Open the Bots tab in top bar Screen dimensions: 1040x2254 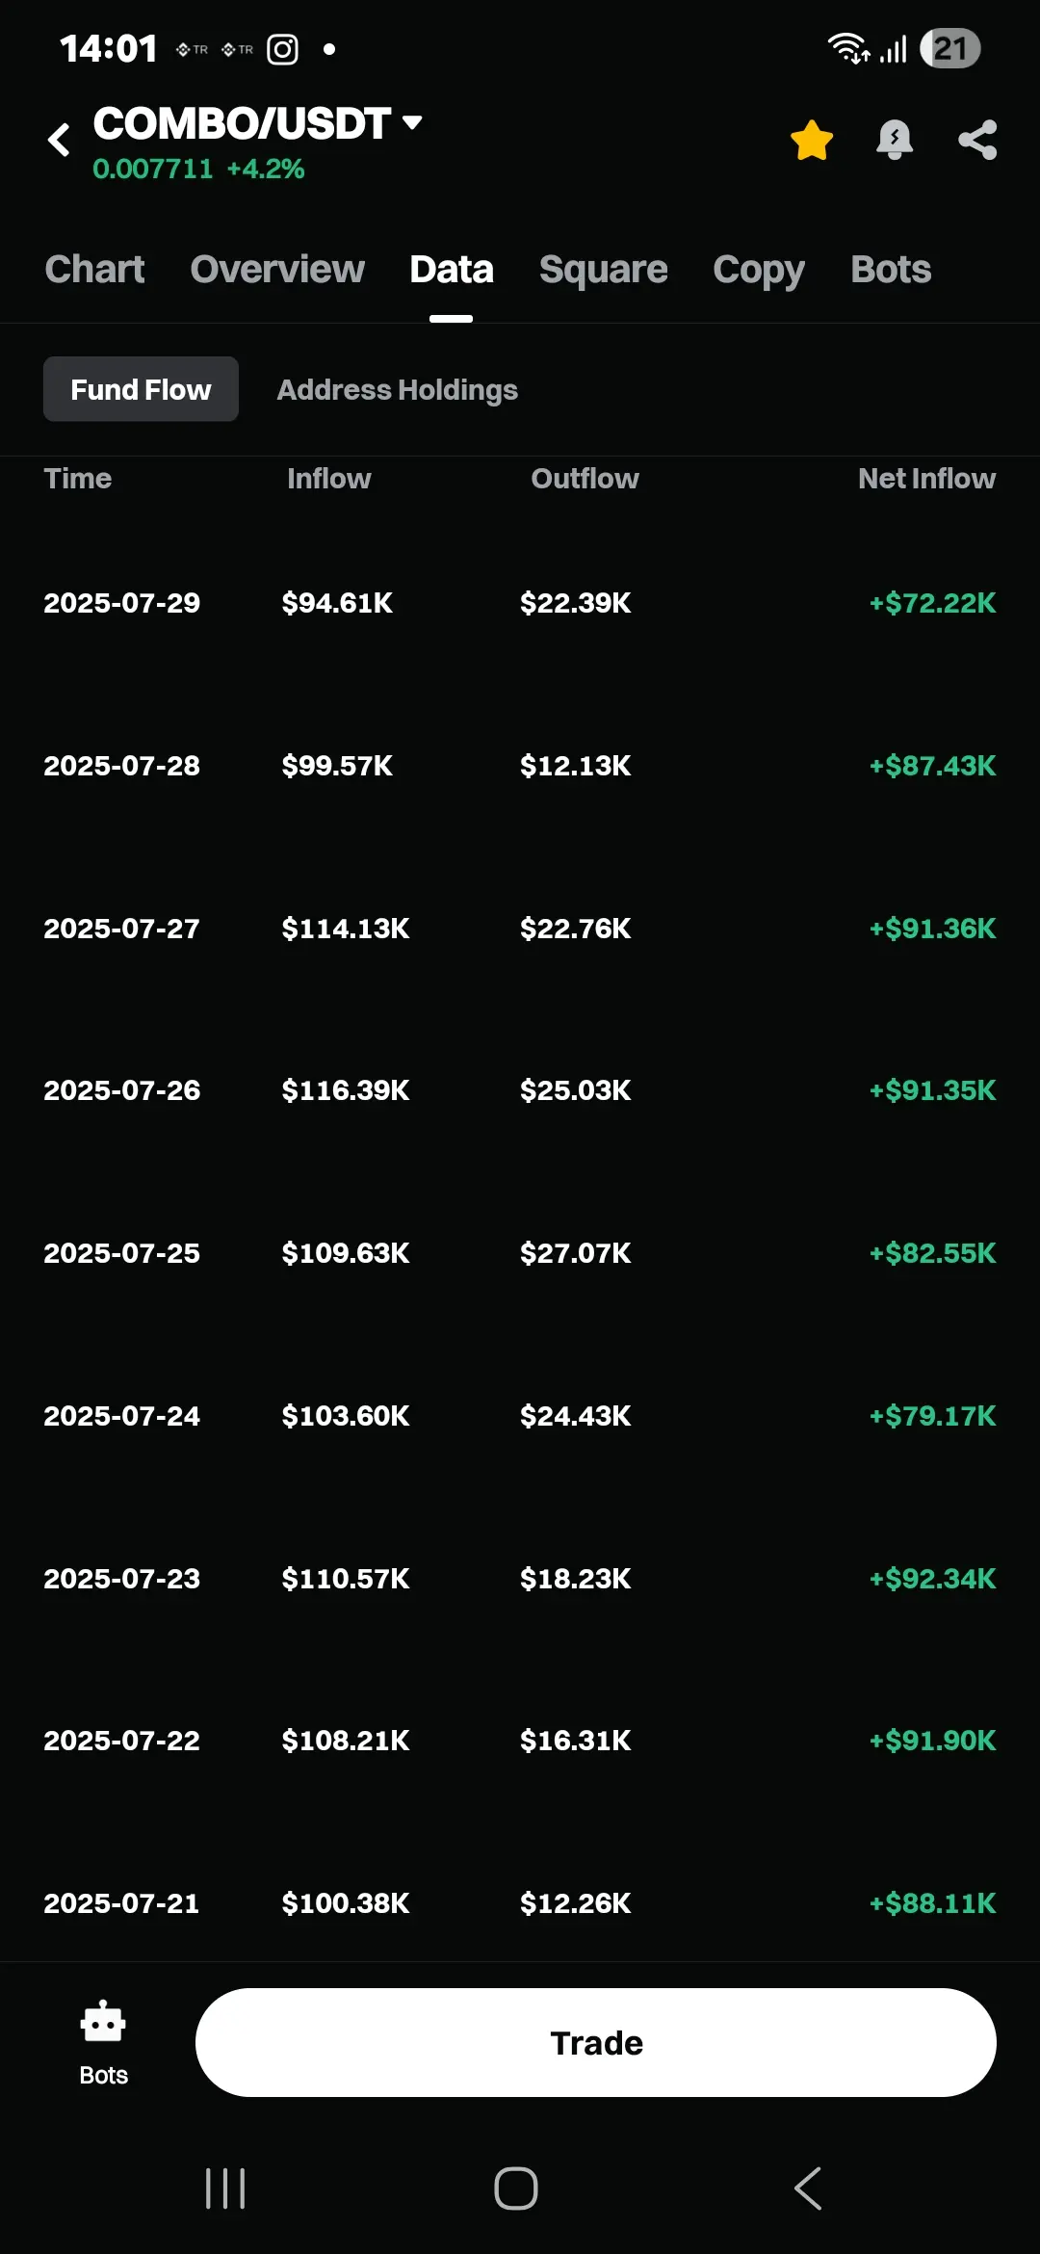point(891,270)
